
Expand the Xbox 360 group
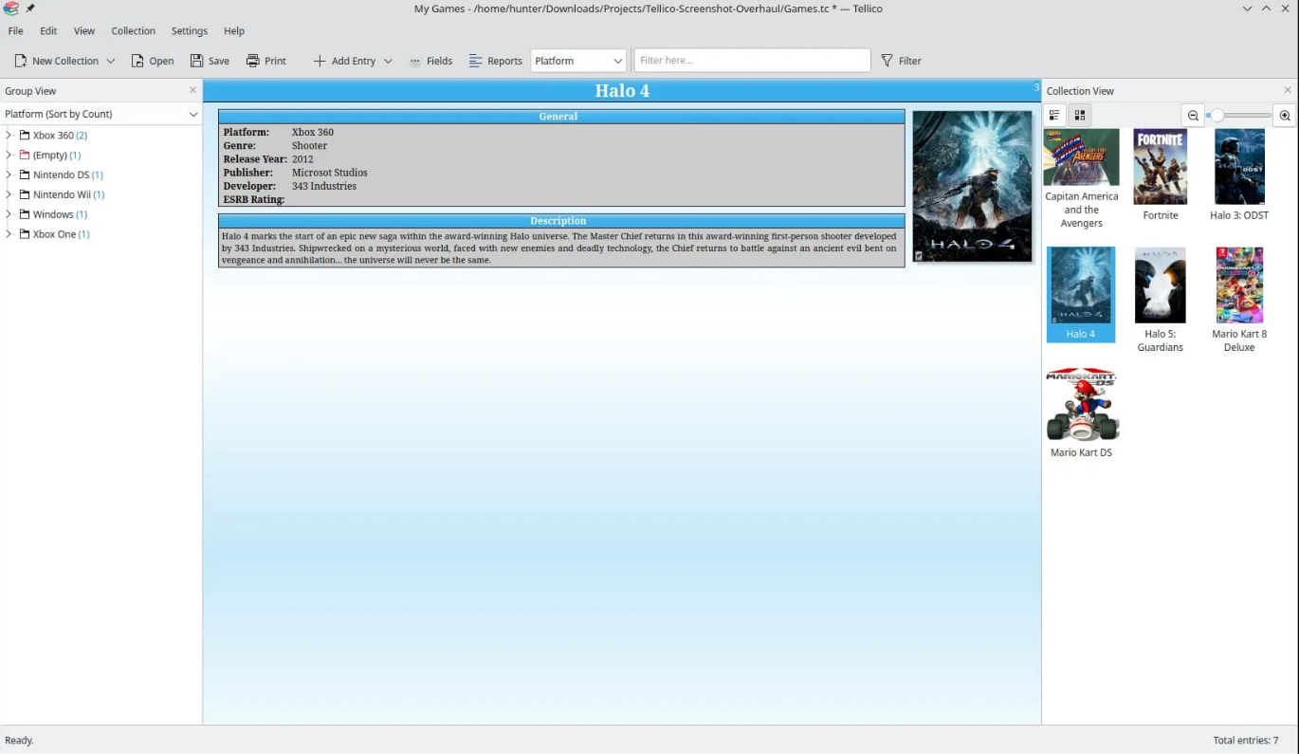pyautogui.click(x=9, y=135)
